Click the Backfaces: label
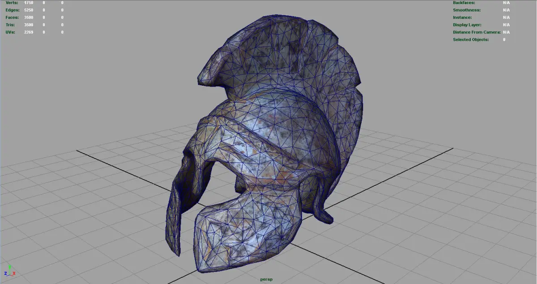537x284 pixels. [x=464, y=3]
